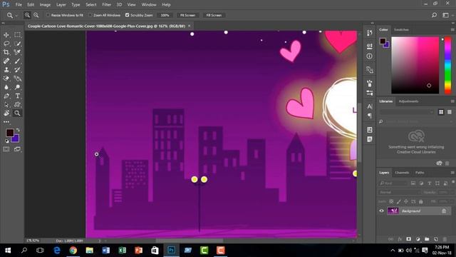Click the 100% zoom button
The image size is (456, 257).
pos(165,15)
